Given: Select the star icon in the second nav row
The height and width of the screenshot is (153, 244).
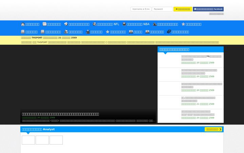Looking at the screenshot, I should pos(107,32).
